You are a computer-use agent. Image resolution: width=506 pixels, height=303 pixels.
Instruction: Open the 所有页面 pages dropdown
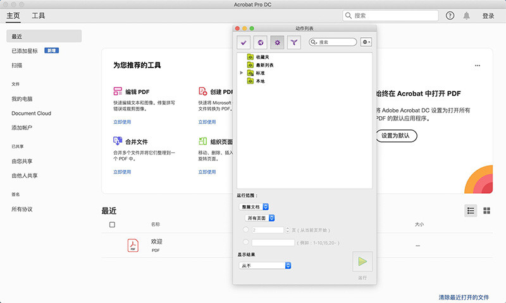tap(260, 218)
